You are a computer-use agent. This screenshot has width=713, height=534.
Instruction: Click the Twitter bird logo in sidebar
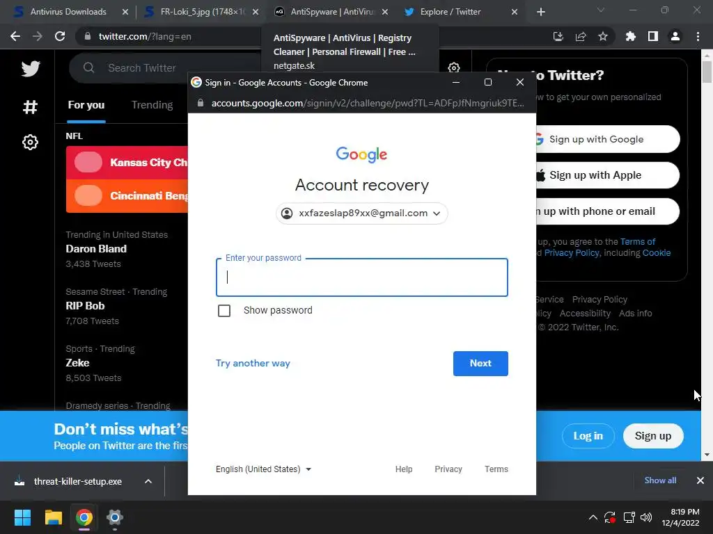coord(31,69)
